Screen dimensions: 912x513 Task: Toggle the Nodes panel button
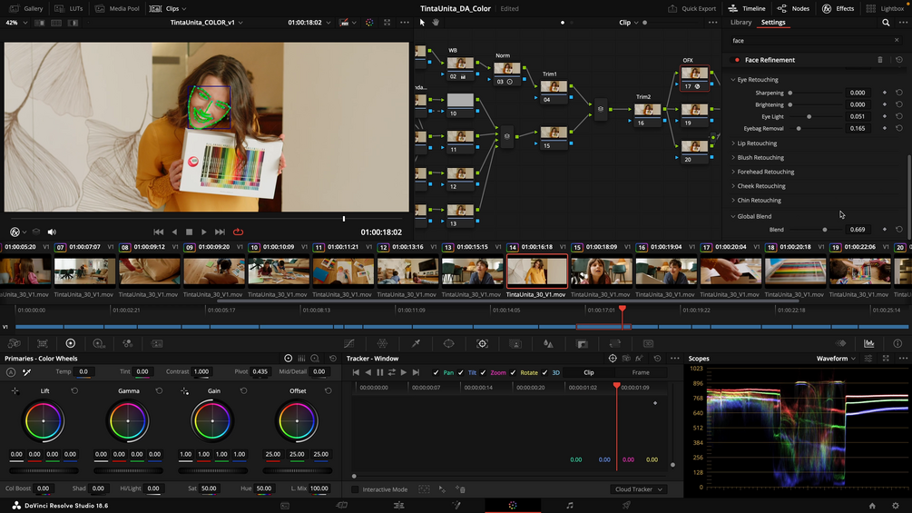pyautogui.click(x=793, y=9)
